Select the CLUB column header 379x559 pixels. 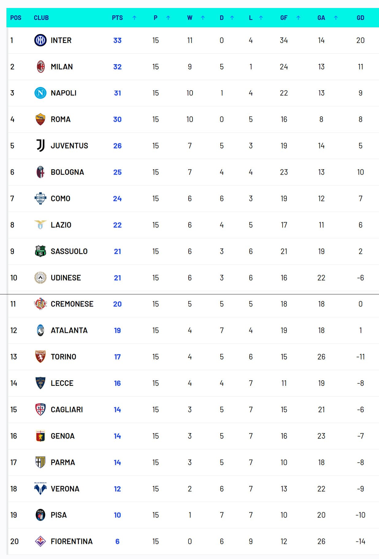(40, 18)
